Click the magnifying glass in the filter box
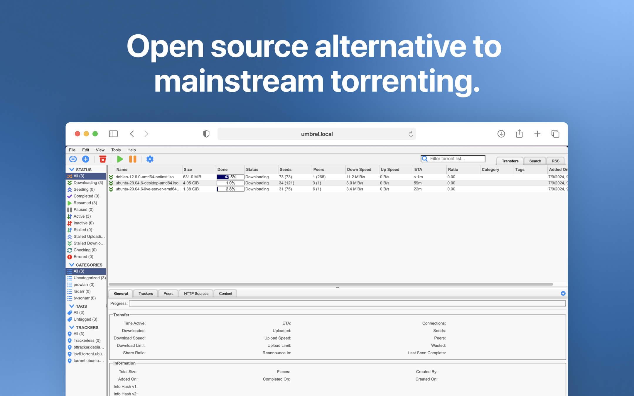The image size is (634, 396). click(x=424, y=158)
